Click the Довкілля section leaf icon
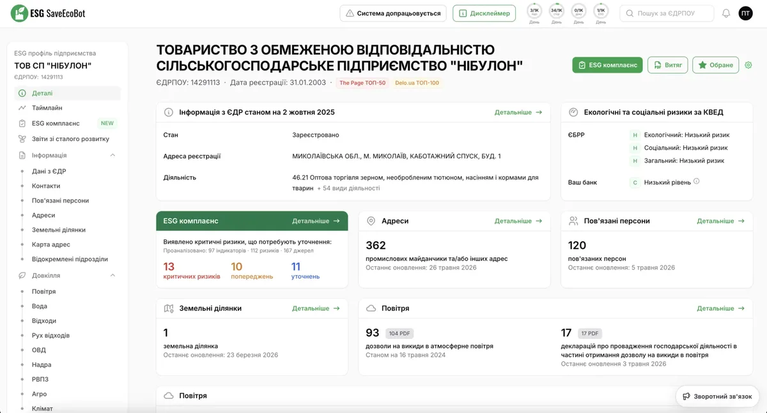This screenshot has width=767, height=413. click(22, 275)
